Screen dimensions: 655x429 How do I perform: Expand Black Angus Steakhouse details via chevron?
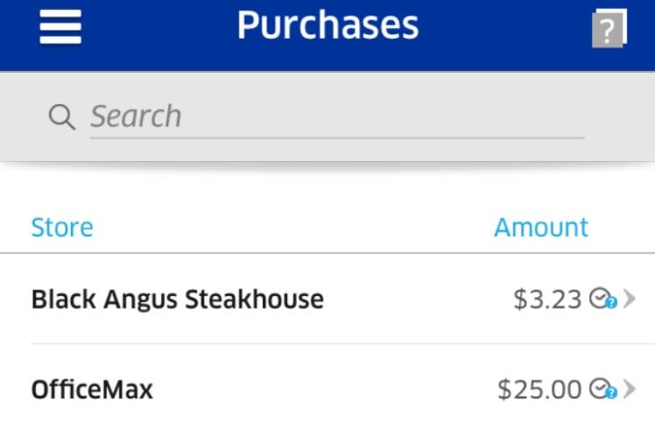(629, 299)
